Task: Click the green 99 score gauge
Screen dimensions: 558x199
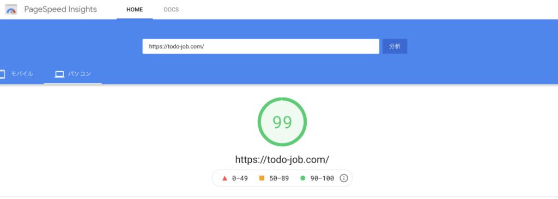Action: point(282,122)
